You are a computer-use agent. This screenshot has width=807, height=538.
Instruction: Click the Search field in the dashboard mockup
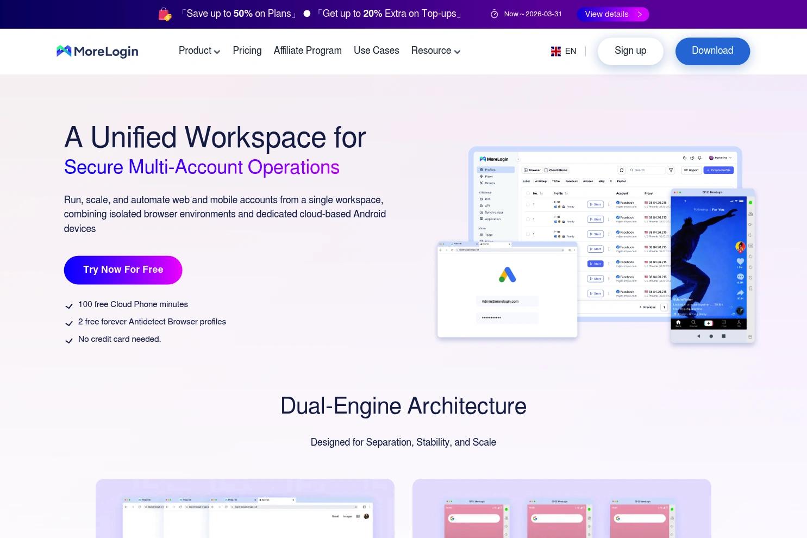(646, 170)
